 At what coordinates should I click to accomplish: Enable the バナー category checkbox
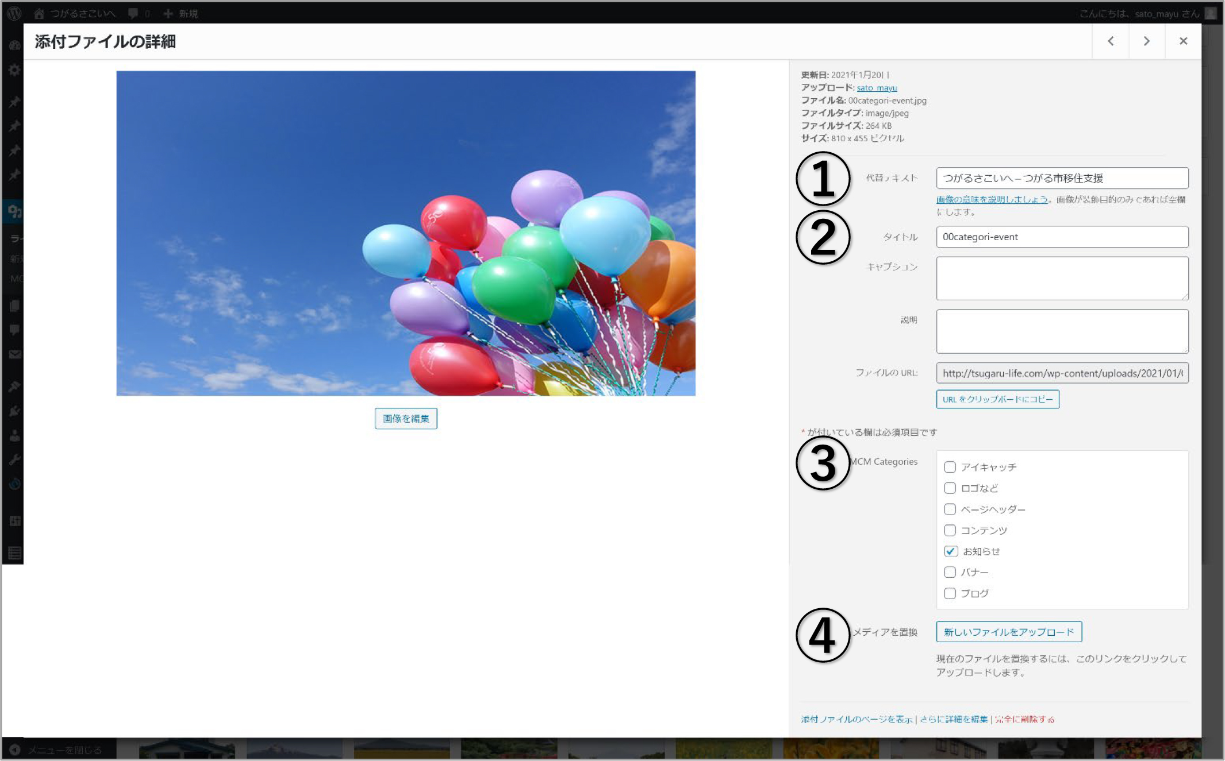950,572
